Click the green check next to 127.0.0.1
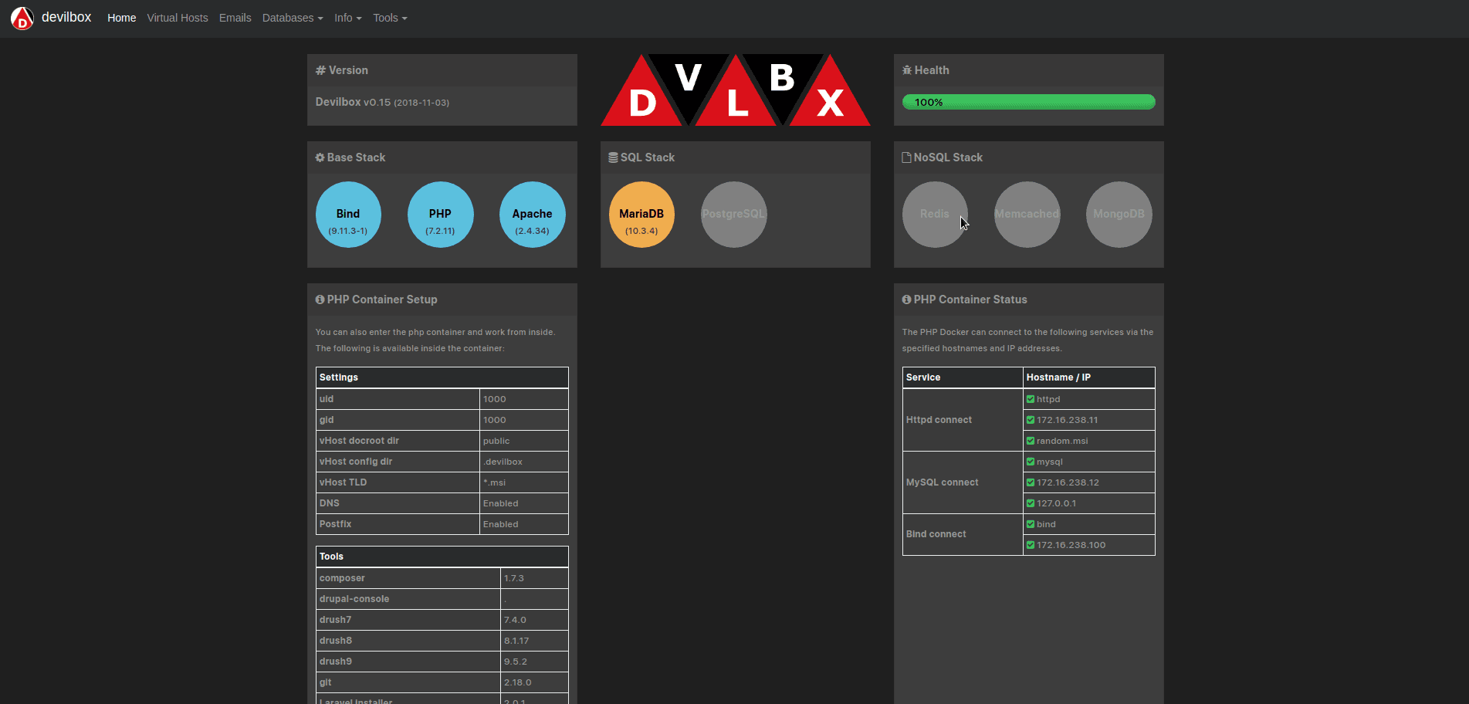Viewport: 1469px width, 704px height. pos(1031,503)
